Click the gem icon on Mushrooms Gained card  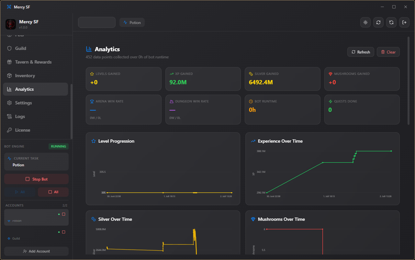pyautogui.click(x=331, y=74)
